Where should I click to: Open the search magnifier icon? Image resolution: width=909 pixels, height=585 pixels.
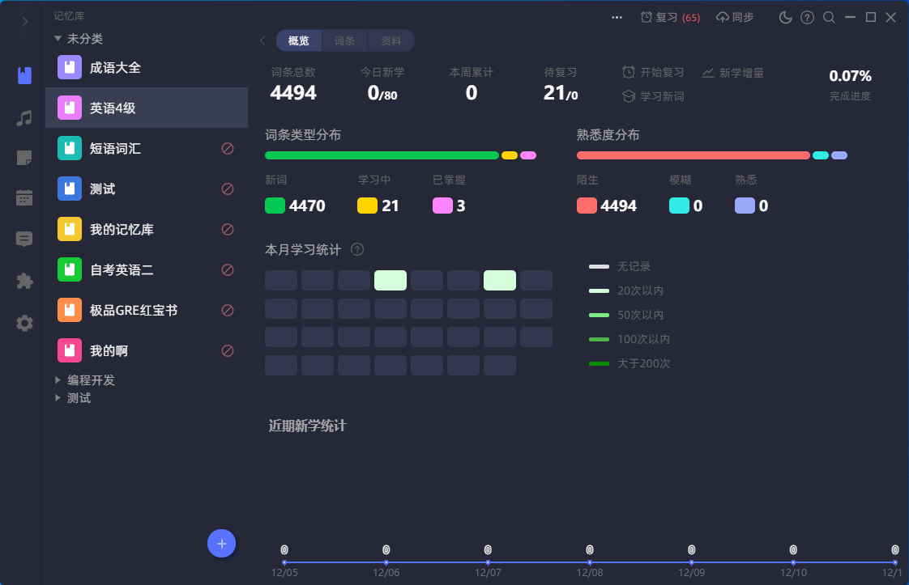tap(829, 17)
